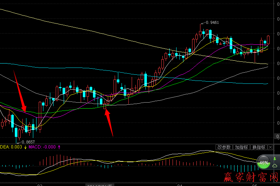The height and width of the screenshot is (186, 280).
Task: Select the DEA: 0.003 indicator readout
Action: click(x=11, y=147)
